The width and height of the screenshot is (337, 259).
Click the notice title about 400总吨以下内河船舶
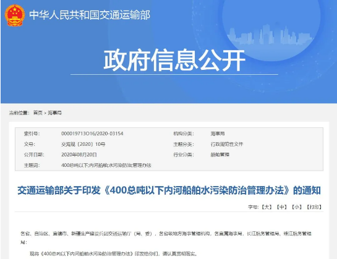tap(169, 190)
